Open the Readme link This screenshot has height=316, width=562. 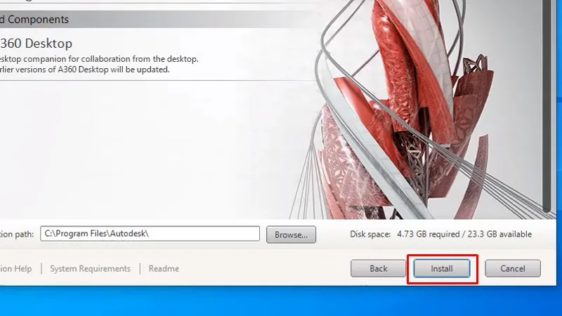click(x=164, y=268)
